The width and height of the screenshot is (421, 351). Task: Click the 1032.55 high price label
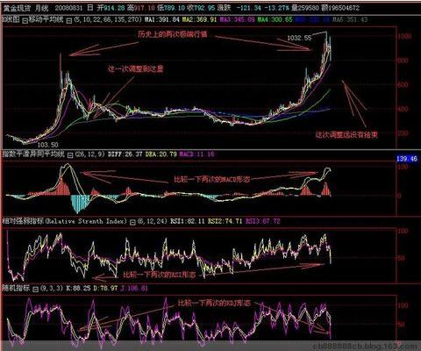point(299,38)
